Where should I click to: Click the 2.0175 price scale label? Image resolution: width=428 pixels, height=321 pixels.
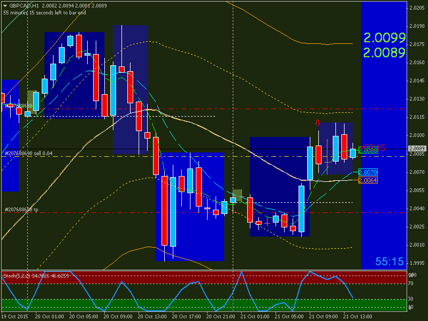pyautogui.click(x=417, y=44)
